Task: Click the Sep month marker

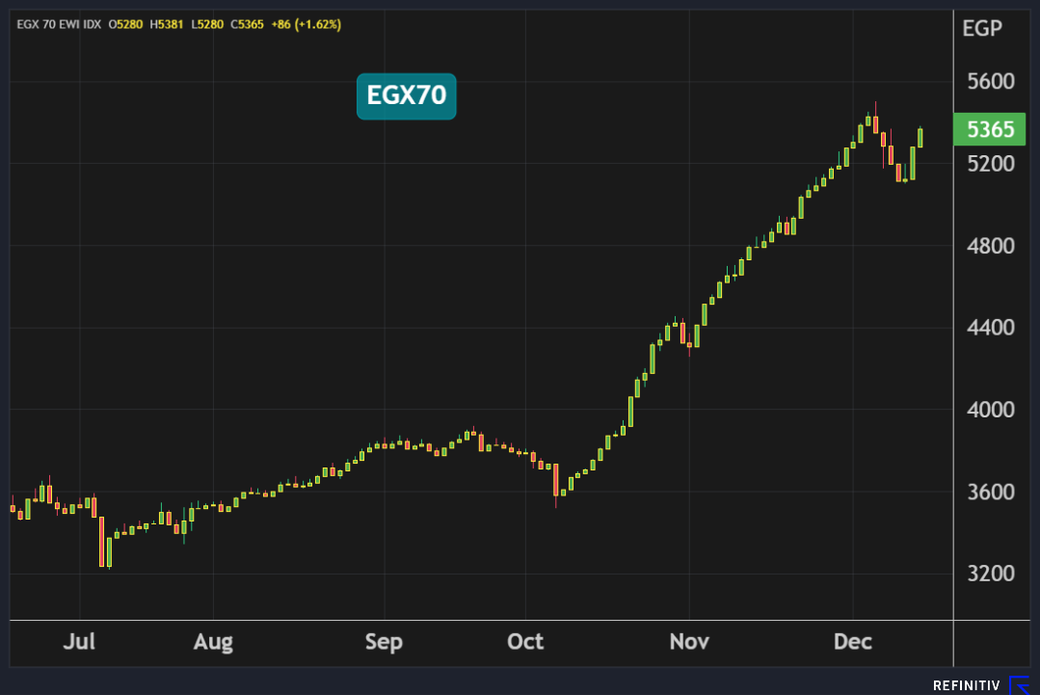Action: [x=384, y=642]
